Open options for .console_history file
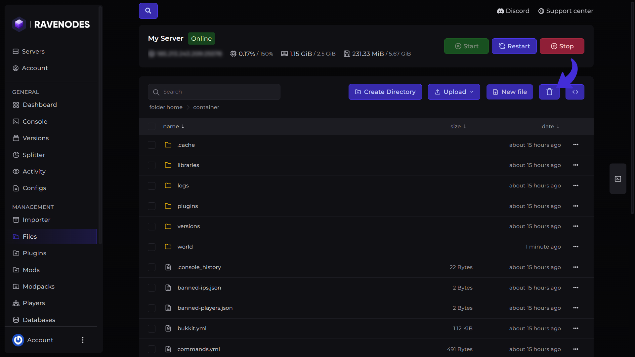 pyautogui.click(x=576, y=267)
